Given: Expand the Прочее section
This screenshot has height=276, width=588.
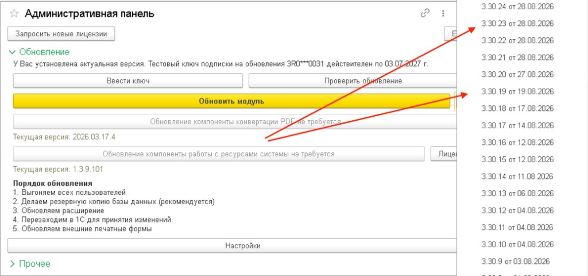Looking at the screenshot, I should [x=30, y=264].
